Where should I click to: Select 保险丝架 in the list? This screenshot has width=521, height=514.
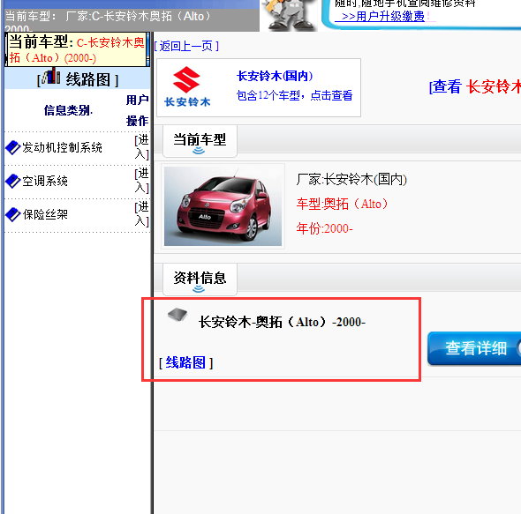click(45, 214)
